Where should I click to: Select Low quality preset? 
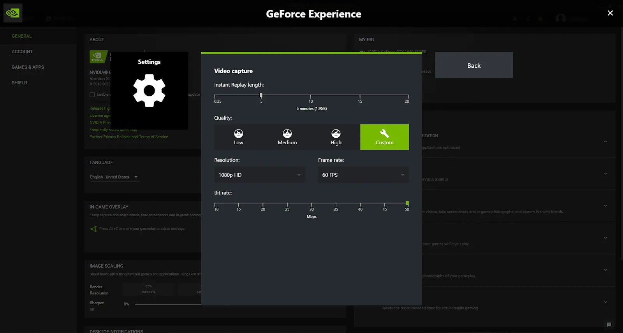(239, 137)
